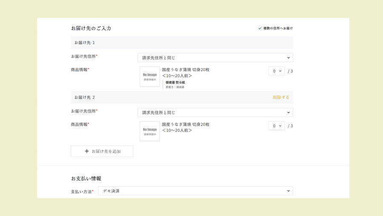383x216 pixels.
Task: Click the 複数の住所へお届け label text
Action: (x=278, y=28)
